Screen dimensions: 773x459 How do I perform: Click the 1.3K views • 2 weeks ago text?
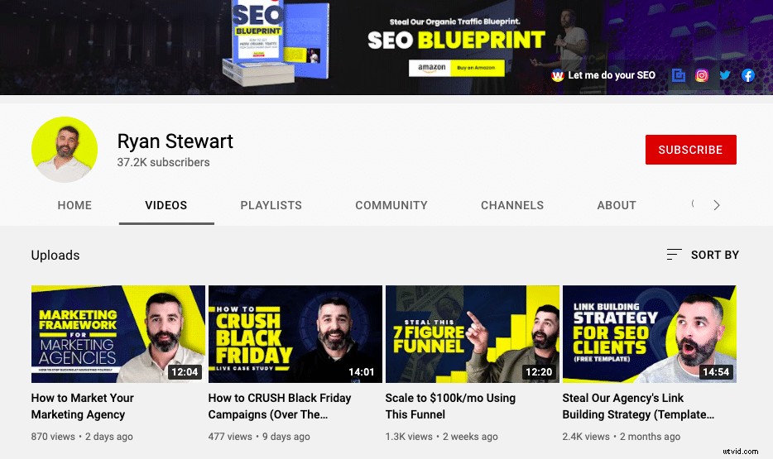[x=441, y=437]
